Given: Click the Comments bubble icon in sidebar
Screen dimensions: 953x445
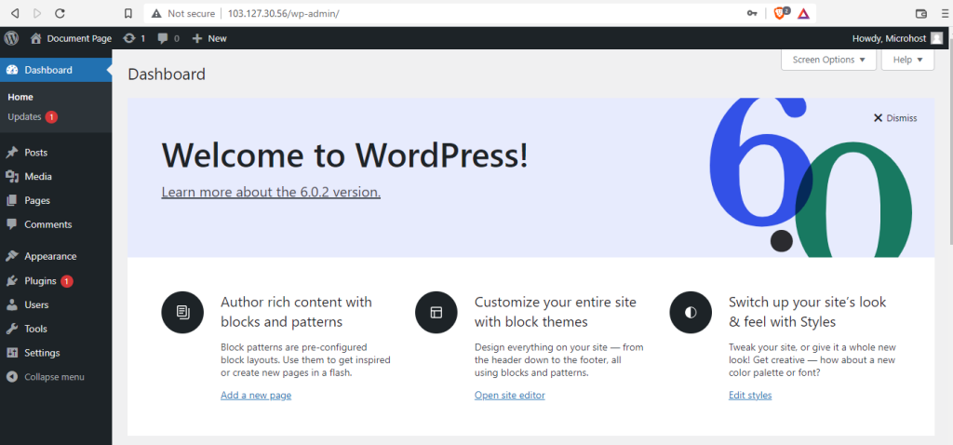Looking at the screenshot, I should pos(12,224).
